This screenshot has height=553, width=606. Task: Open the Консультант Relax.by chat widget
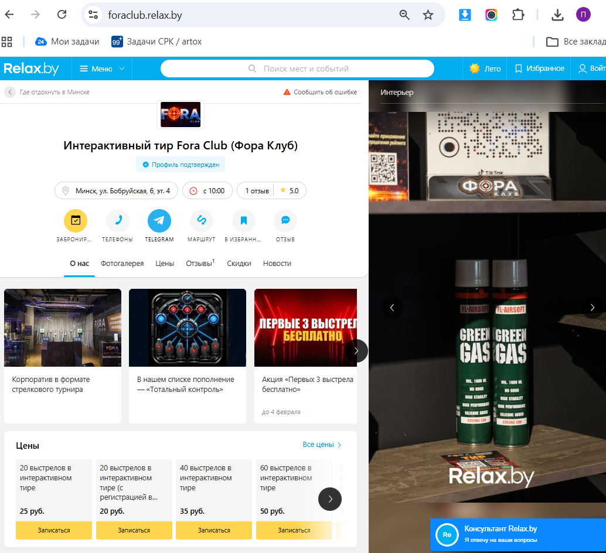(x=518, y=535)
